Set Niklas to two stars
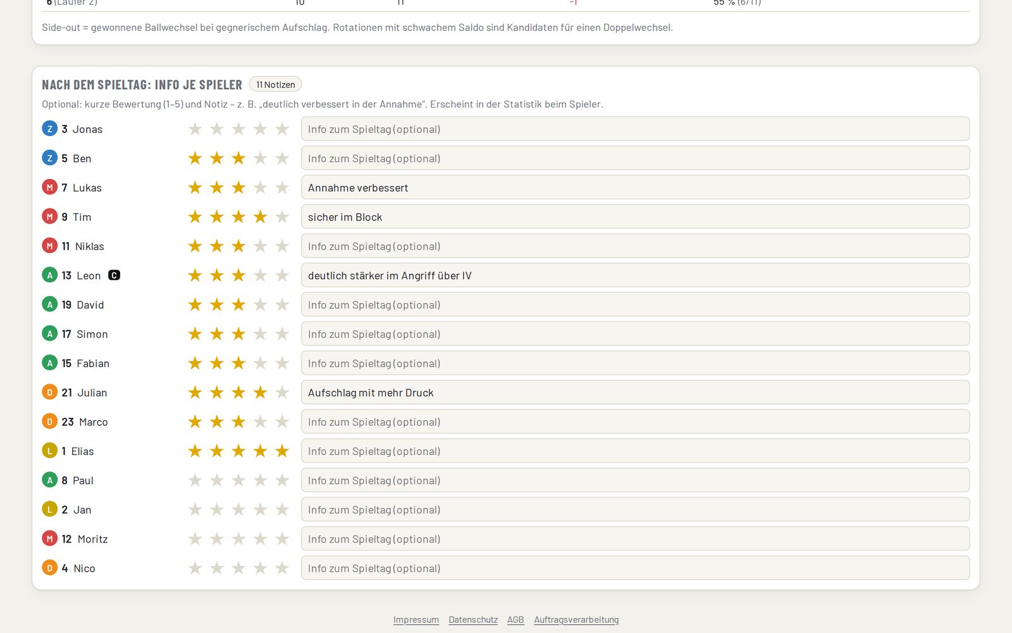The image size is (1012, 633). coord(216,246)
